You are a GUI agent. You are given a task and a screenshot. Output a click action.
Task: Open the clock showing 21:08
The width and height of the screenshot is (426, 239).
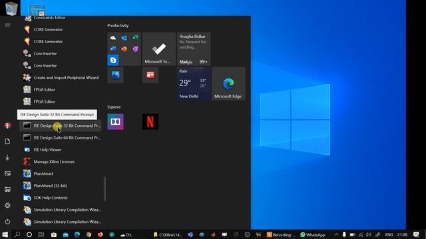(402, 234)
